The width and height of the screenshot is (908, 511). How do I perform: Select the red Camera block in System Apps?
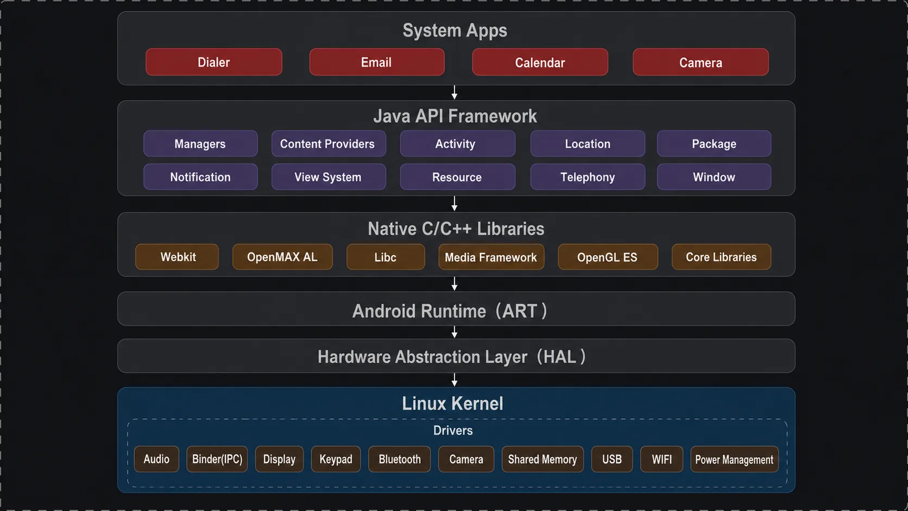[701, 62]
